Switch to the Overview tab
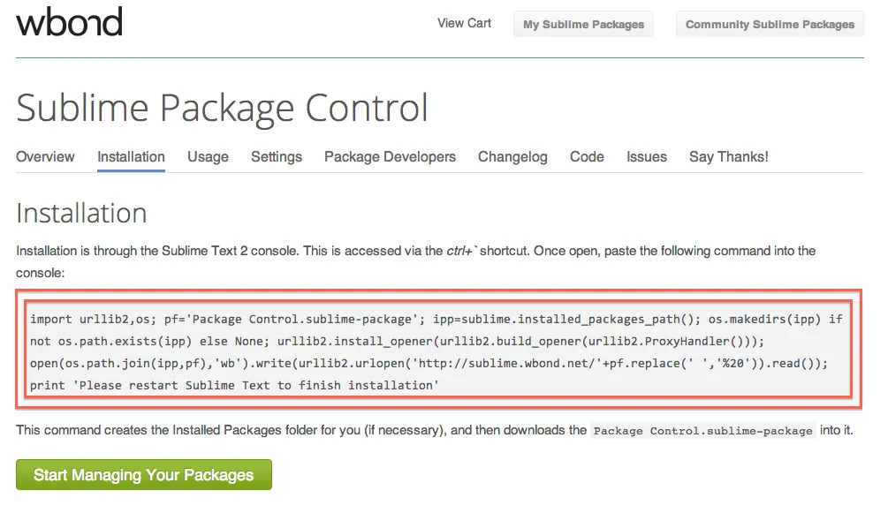This screenshot has height=513, width=888. [45, 157]
